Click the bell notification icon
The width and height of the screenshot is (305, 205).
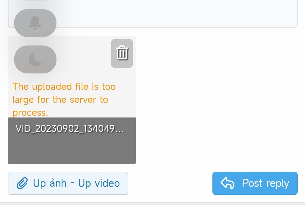pos(35,23)
